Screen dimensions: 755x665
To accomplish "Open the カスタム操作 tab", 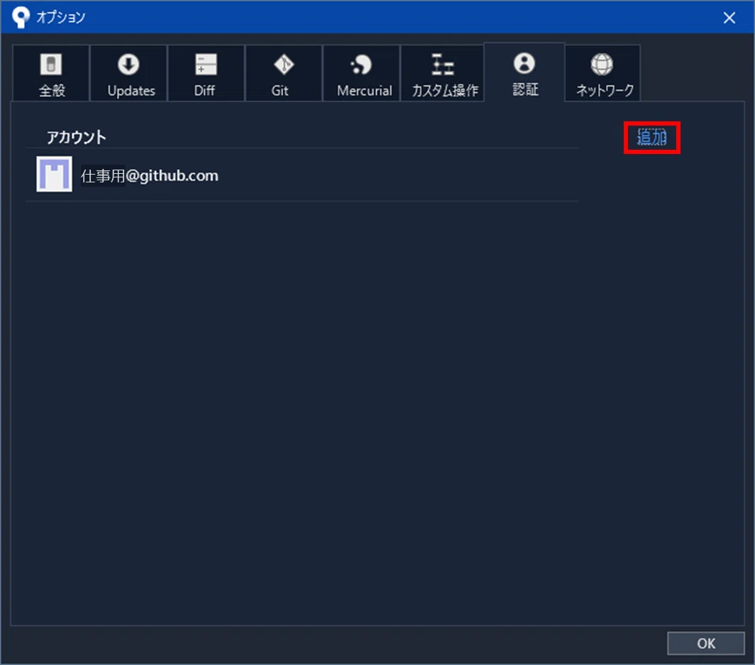I will click(443, 74).
